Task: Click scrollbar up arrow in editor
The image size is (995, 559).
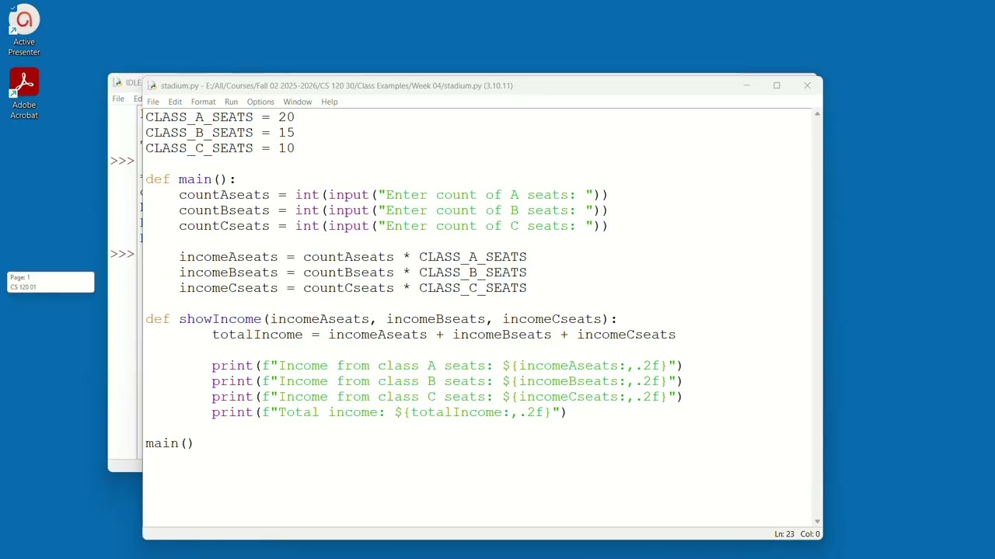Action: tap(817, 114)
